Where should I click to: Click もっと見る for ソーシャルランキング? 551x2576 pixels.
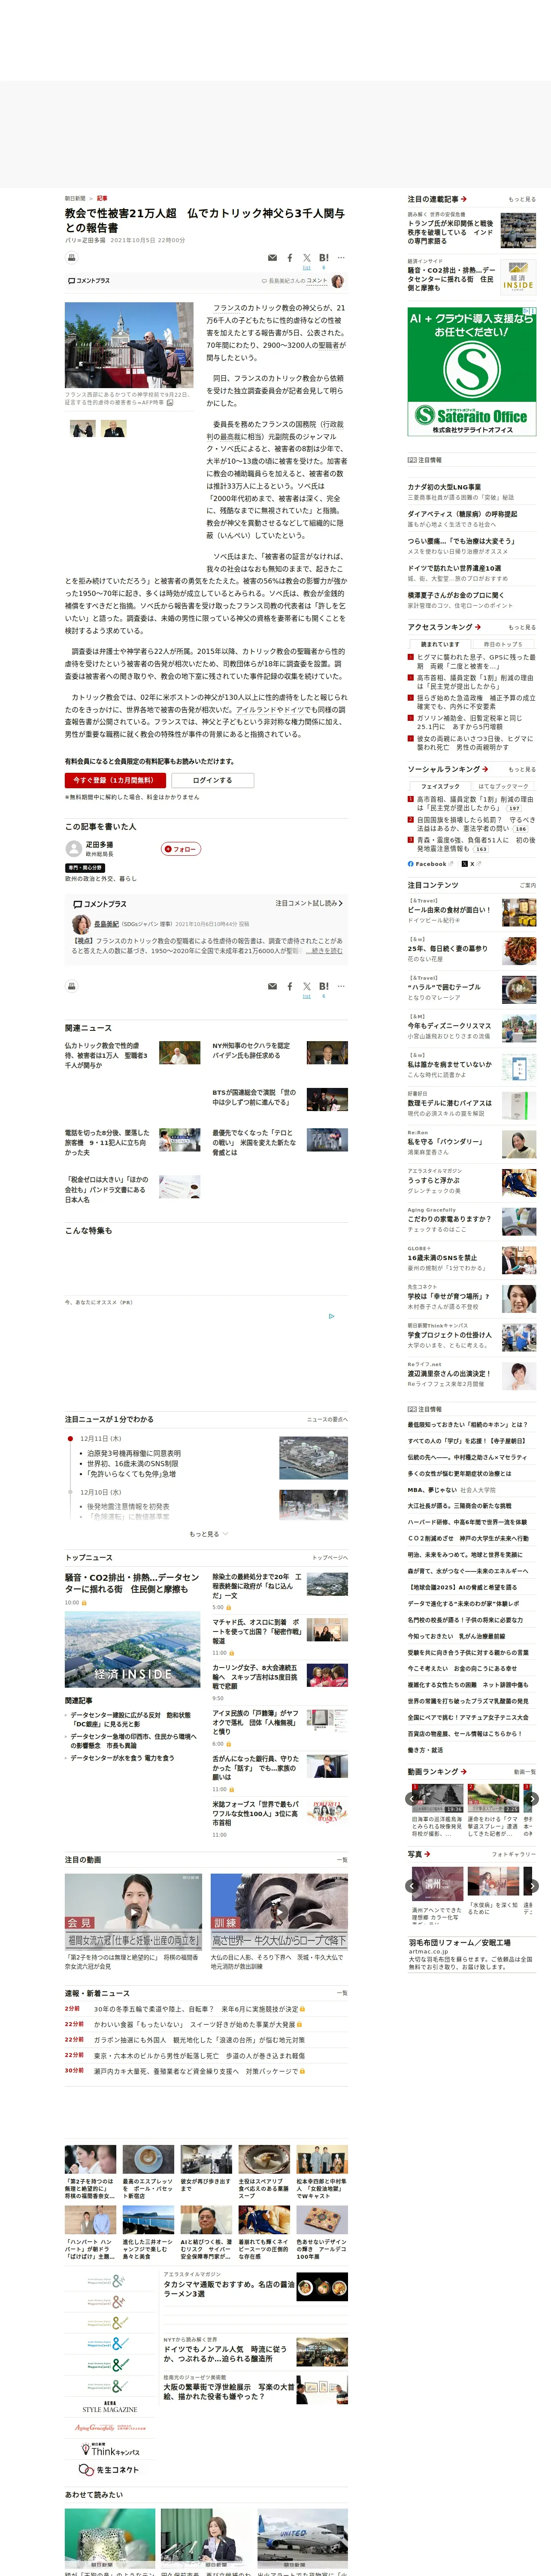pos(521,769)
